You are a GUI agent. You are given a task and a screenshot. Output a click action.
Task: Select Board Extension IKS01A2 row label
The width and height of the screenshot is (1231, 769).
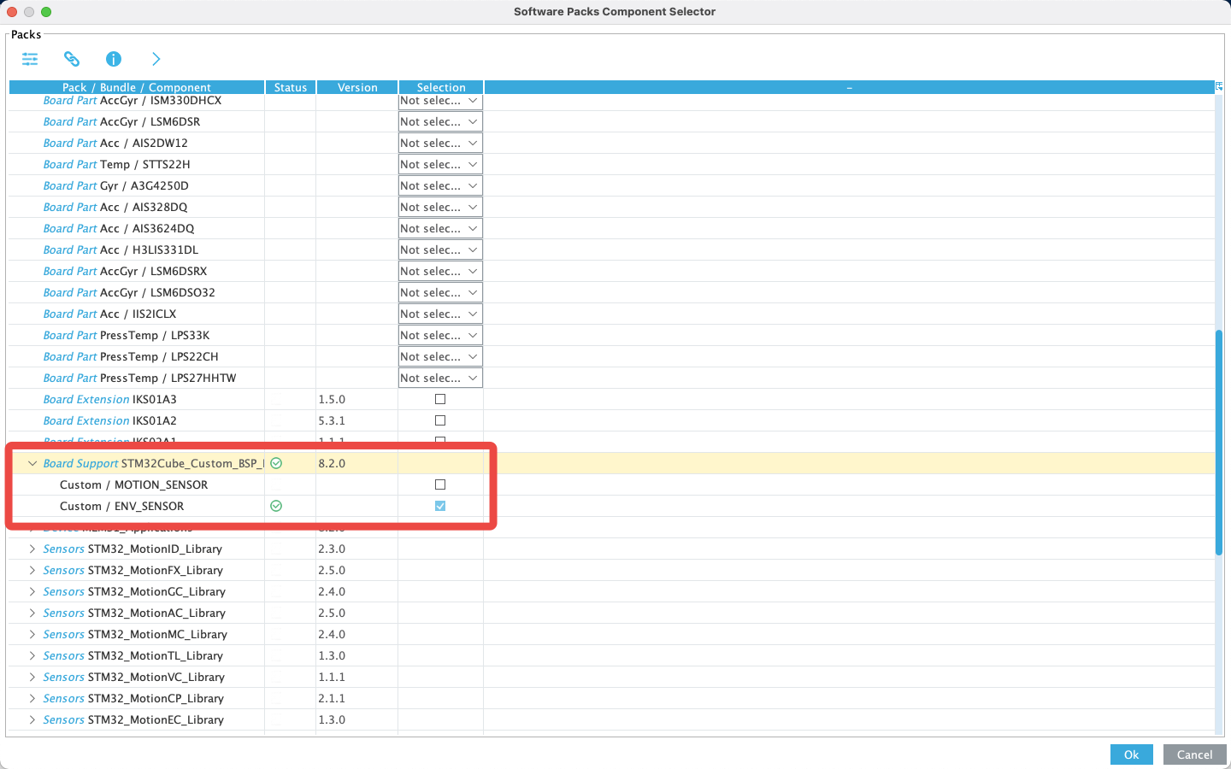(x=109, y=420)
